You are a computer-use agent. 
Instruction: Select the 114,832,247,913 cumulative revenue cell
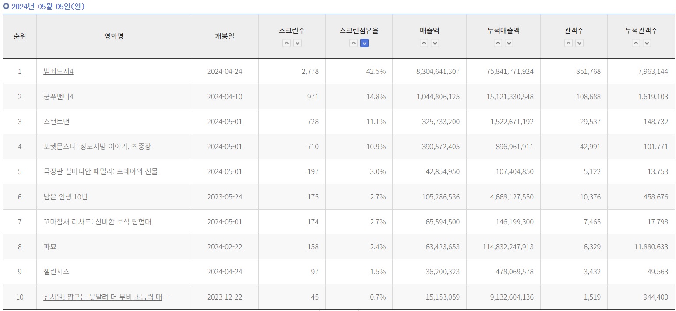click(x=503, y=247)
